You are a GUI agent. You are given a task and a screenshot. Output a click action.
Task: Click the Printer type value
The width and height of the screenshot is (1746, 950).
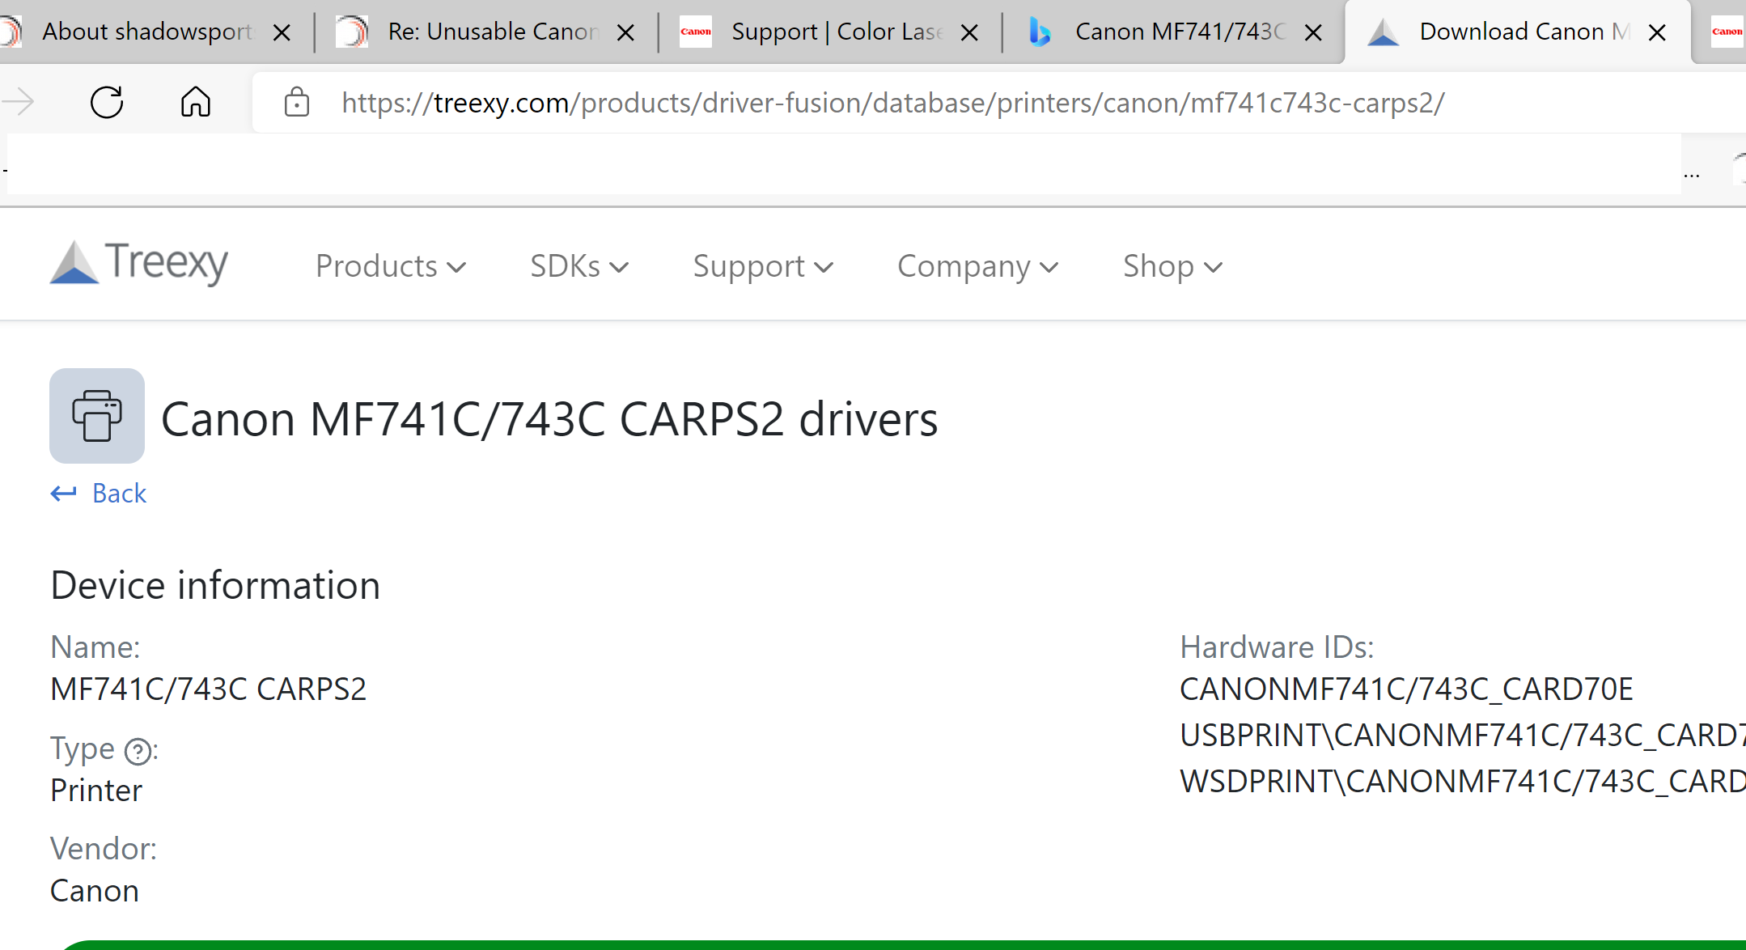(x=96, y=790)
